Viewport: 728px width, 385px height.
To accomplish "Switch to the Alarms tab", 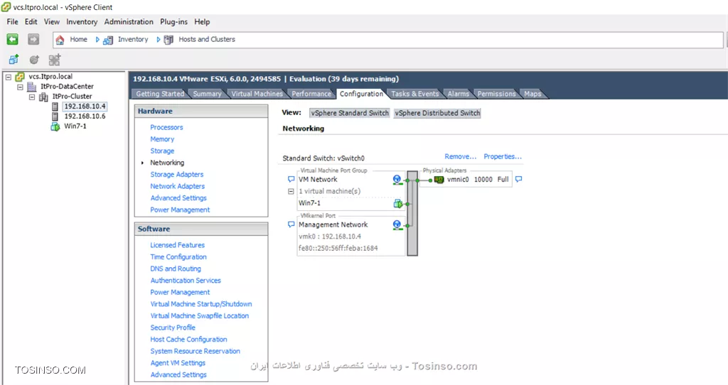I will pyautogui.click(x=458, y=94).
